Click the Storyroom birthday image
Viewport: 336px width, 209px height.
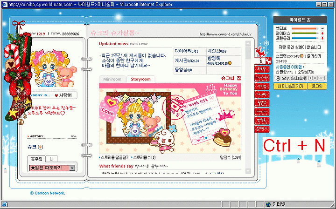(x=170, y=118)
